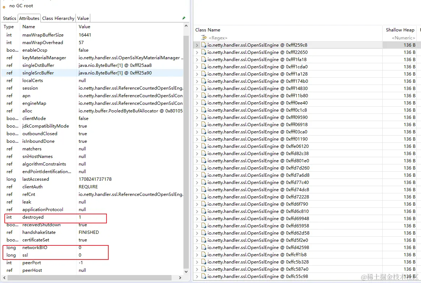Select the jdkCompatibilityMode attribute row

pos(92,126)
